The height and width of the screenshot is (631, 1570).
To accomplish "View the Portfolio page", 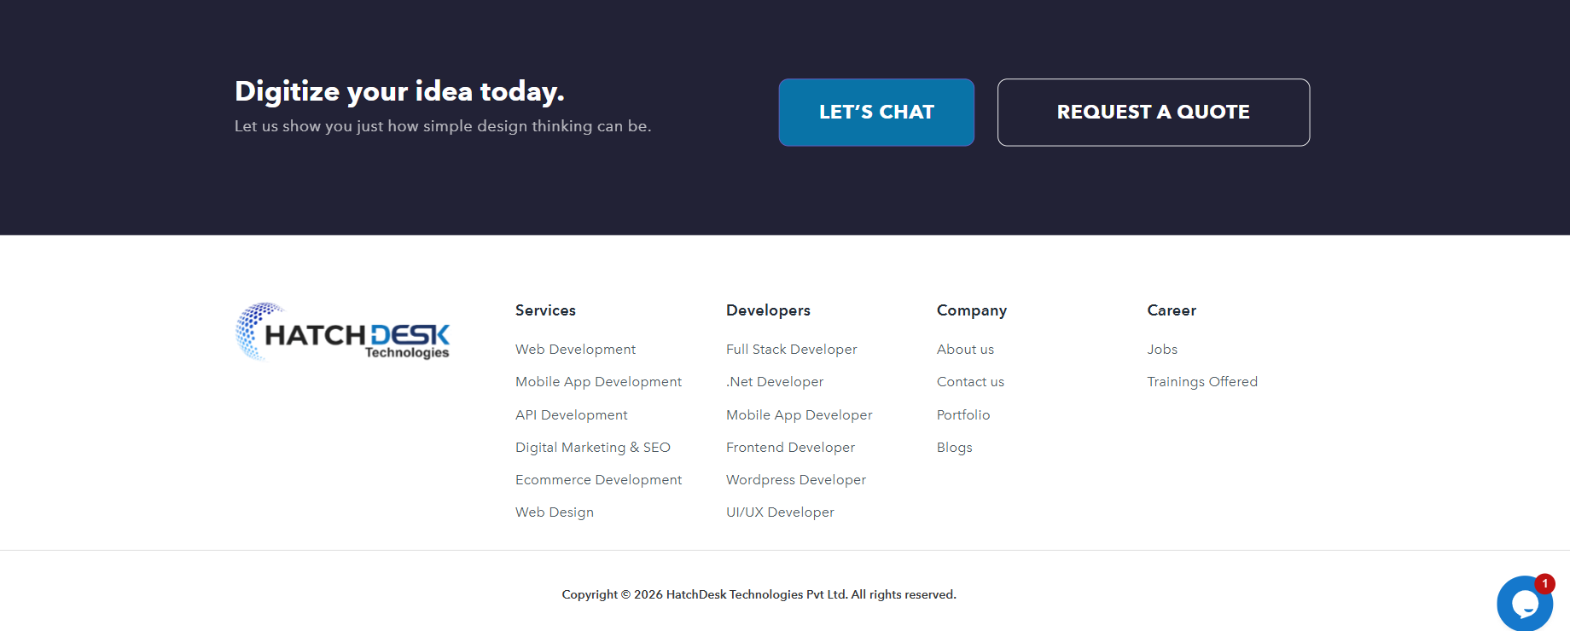I will [x=963, y=415].
